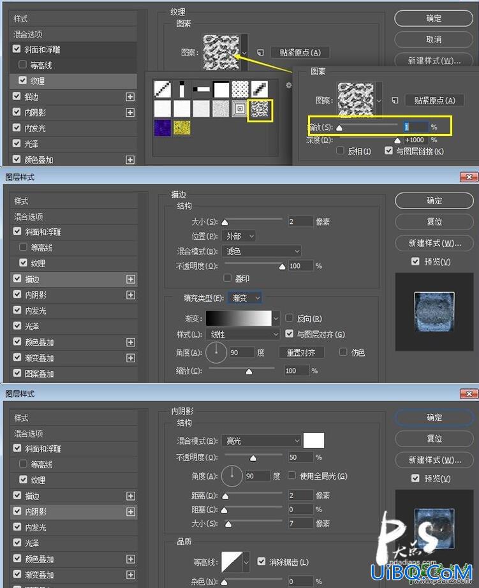Open gradient picker arrow beside the gradient bar
Image resolution: width=479 pixels, height=588 pixels.
pos(276,319)
